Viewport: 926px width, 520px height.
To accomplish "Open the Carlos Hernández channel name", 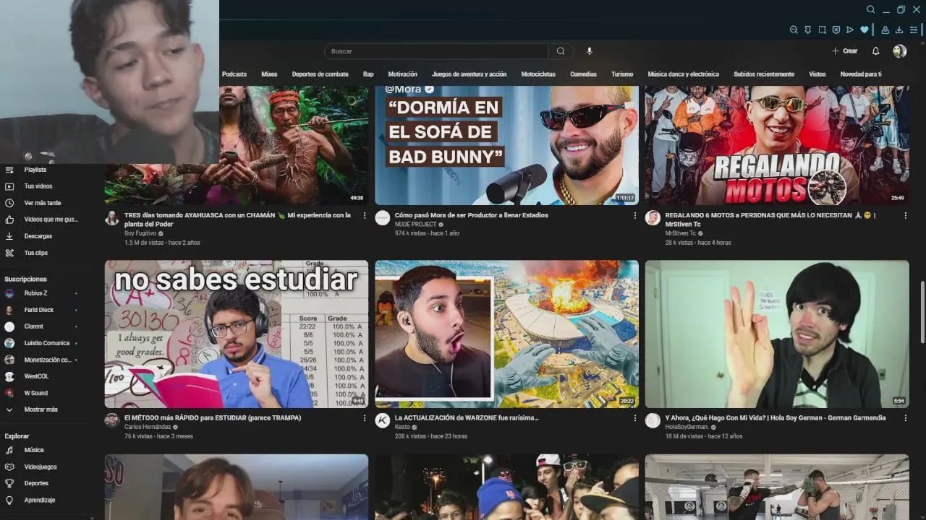I will pos(148,427).
